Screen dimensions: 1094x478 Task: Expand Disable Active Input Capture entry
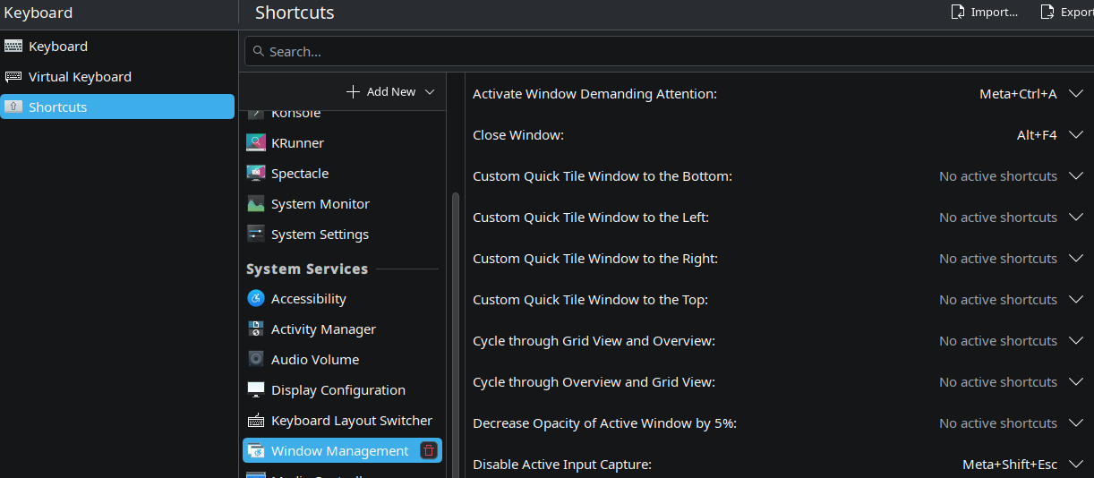1076,465
